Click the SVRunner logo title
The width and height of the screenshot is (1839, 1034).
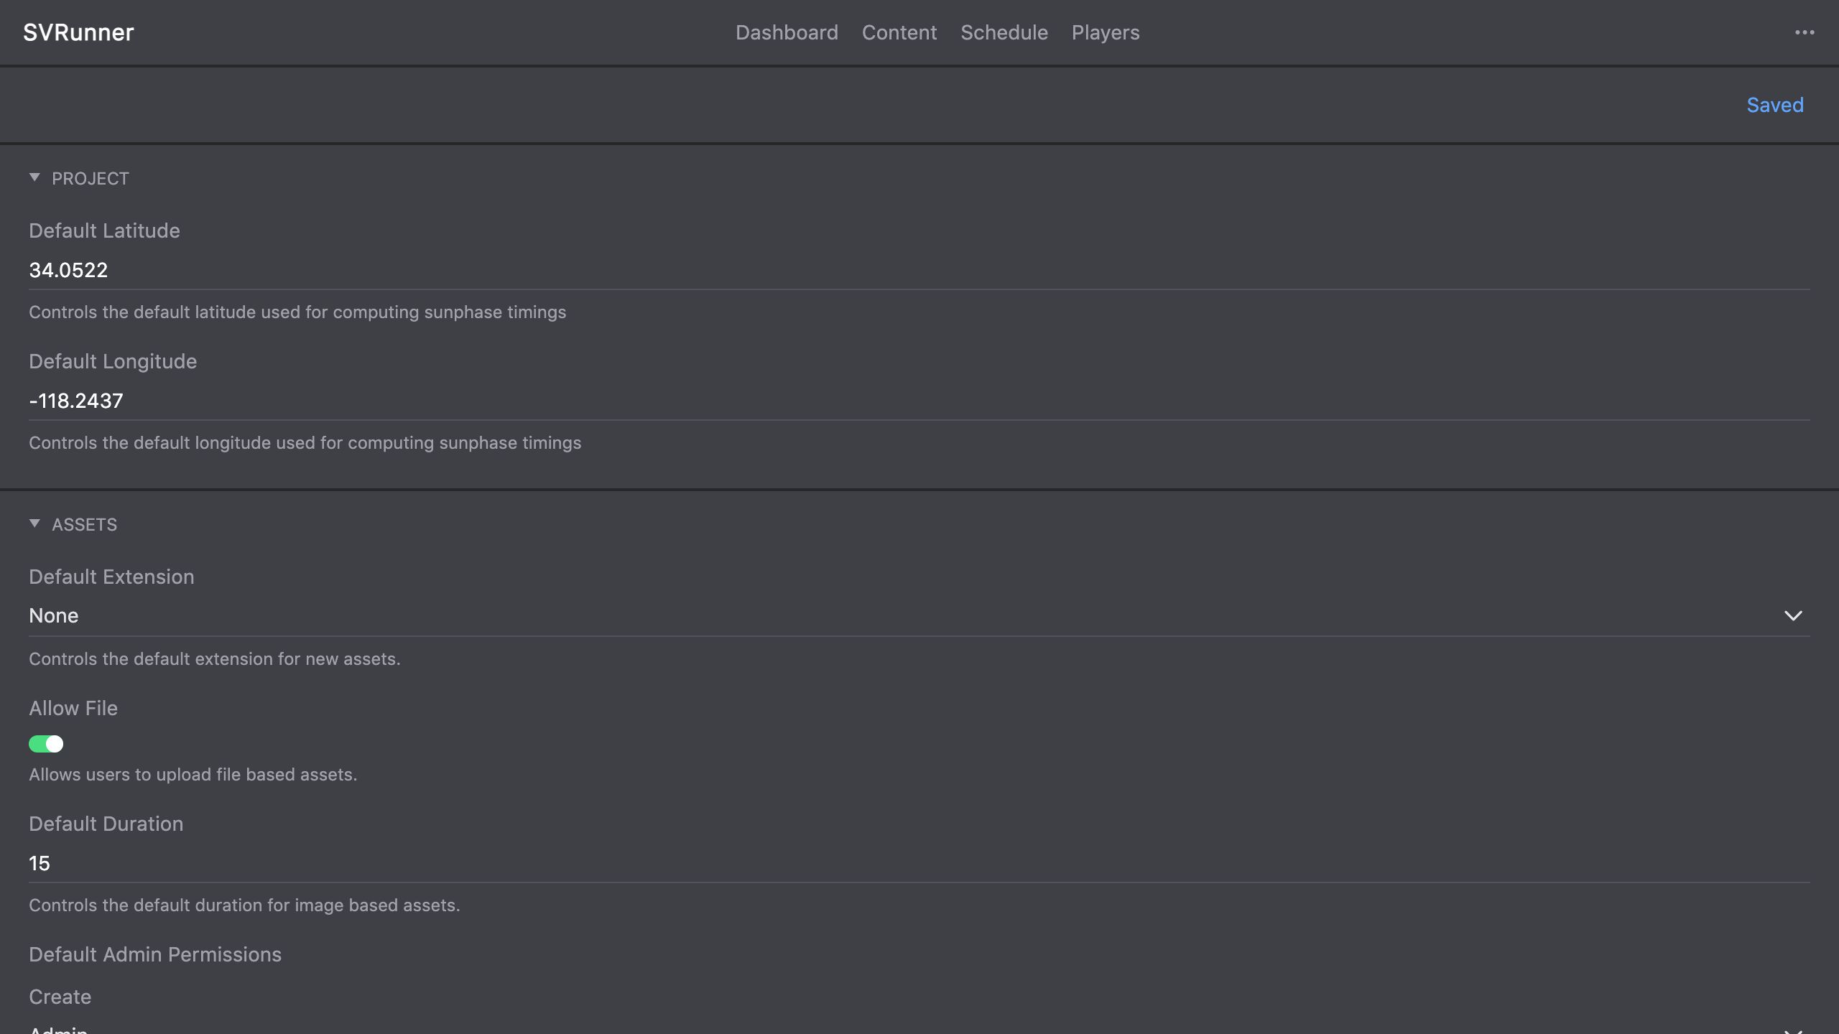78,32
